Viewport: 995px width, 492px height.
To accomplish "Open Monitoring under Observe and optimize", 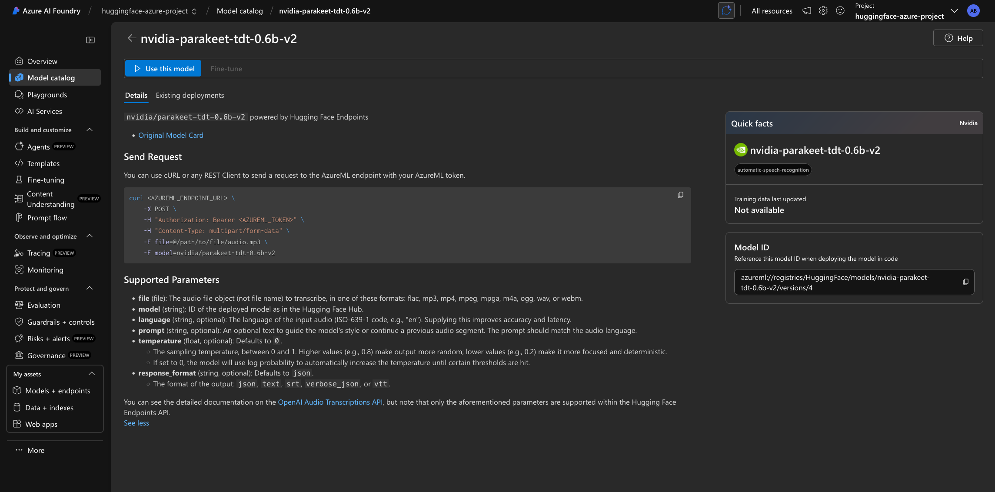I will 45,269.
